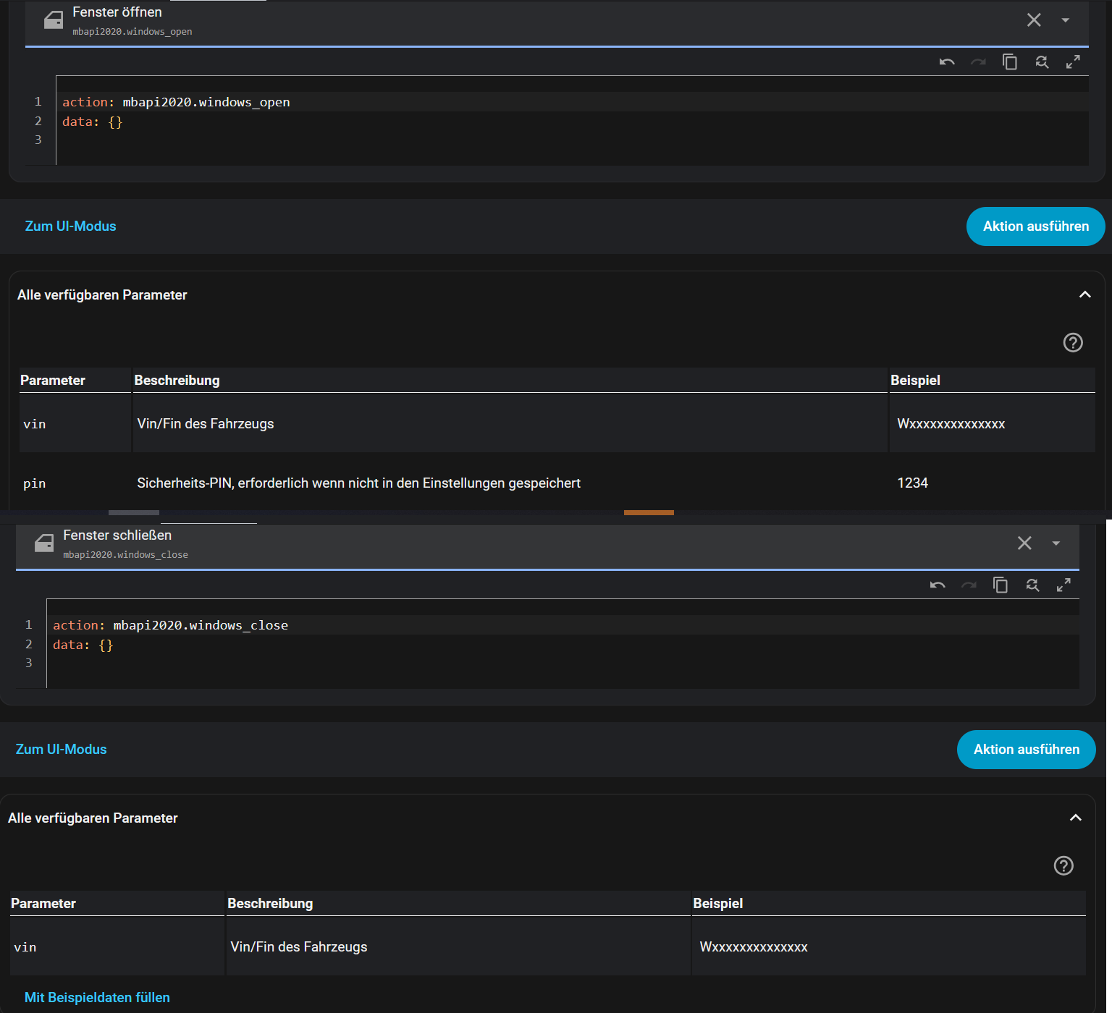Open find and replace in windows_open editor
The width and height of the screenshot is (1112, 1013).
tap(1042, 62)
